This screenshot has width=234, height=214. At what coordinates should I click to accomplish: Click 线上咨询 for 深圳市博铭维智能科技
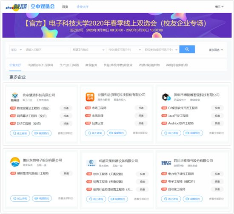tap(171, 133)
